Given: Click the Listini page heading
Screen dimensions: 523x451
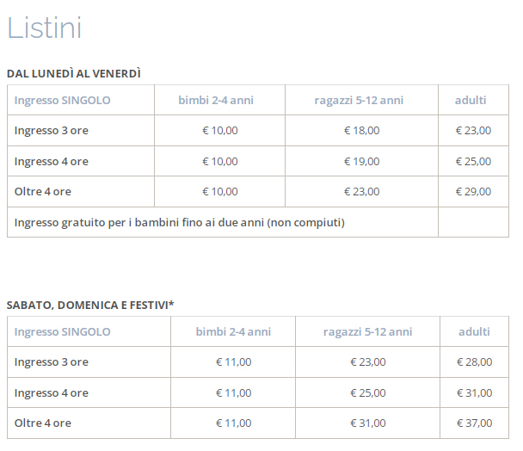Looking at the screenshot, I should point(45,28).
